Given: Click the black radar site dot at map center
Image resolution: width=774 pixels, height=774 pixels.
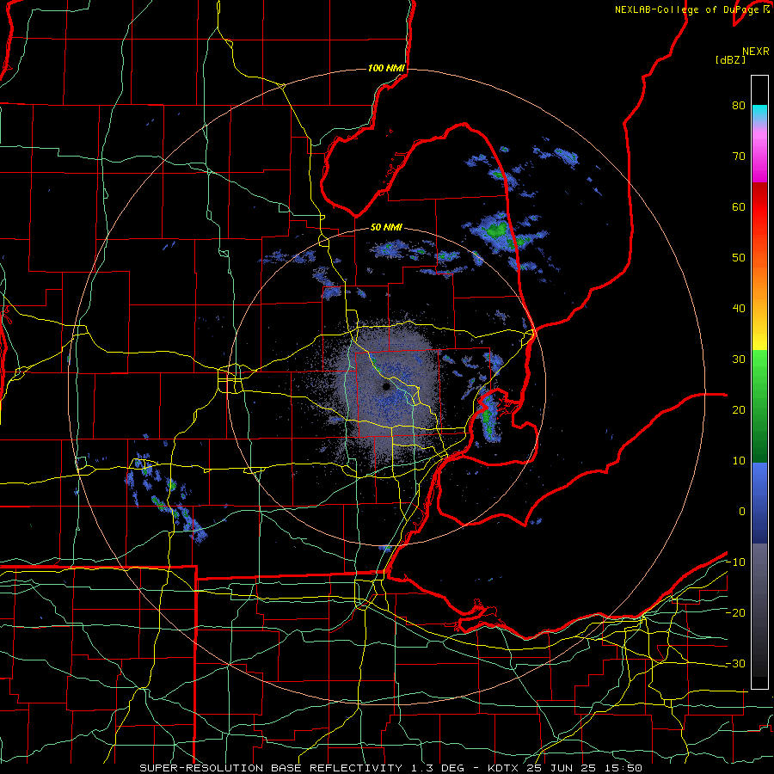Looking at the screenshot, I should [x=386, y=386].
